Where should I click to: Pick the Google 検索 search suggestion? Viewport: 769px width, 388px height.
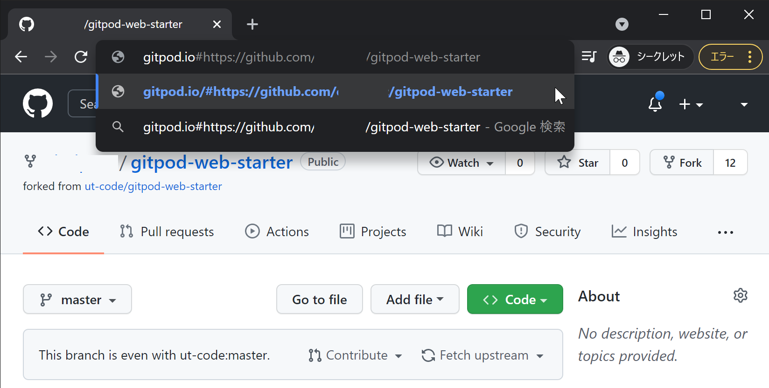pyautogui.click(x=335, y=127)
